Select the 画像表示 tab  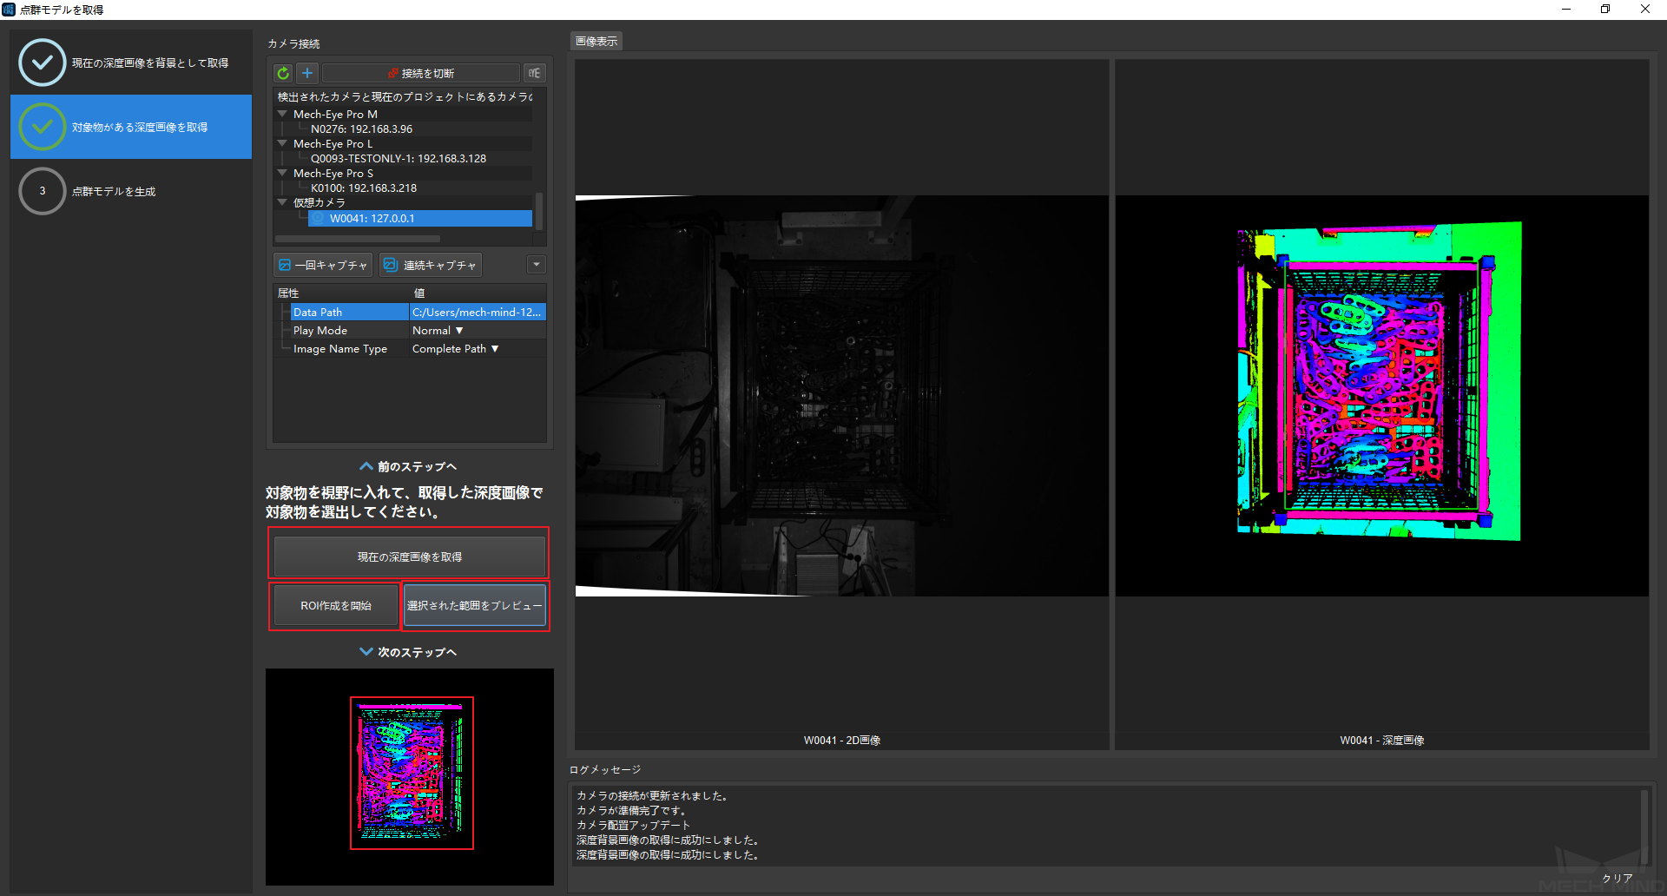click(596, 42)
